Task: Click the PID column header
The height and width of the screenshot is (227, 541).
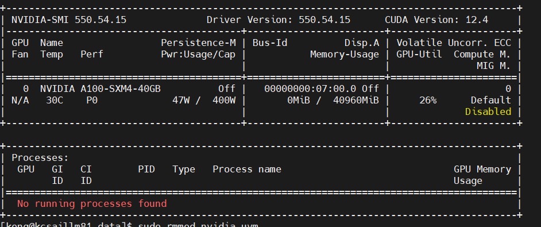Action: tap(146, 170)
